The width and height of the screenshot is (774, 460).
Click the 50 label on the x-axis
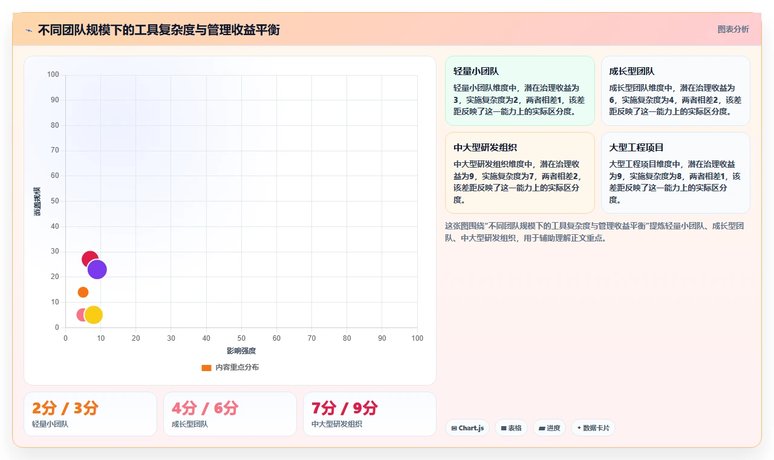coord(241,338)
